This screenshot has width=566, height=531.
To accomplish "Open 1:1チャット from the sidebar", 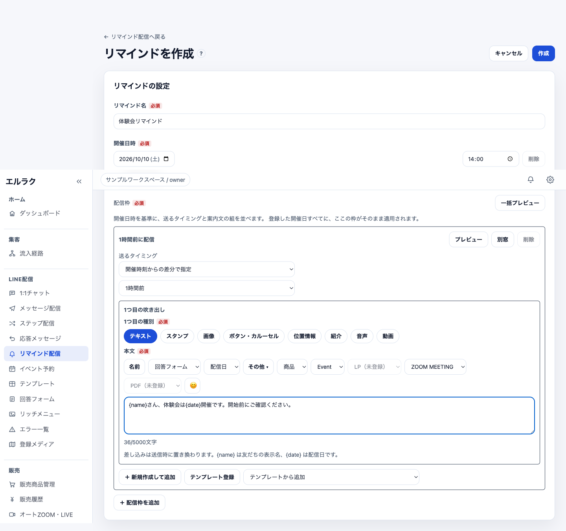I will tap(46, 293).
